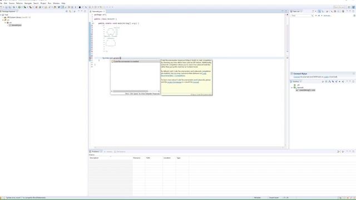This screenshot has width=356, height=200.
Task: Click the proposal list horizontal scrollbar
Action: (131, 91)
